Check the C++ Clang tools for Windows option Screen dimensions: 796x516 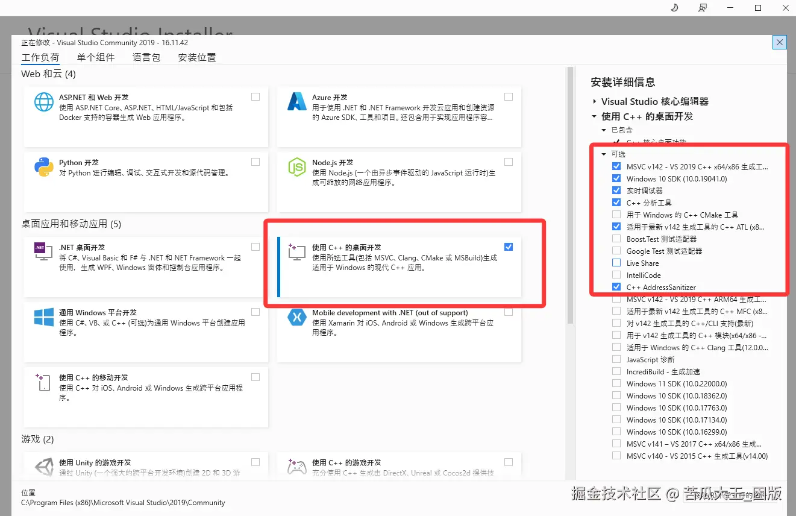point(616,347)
